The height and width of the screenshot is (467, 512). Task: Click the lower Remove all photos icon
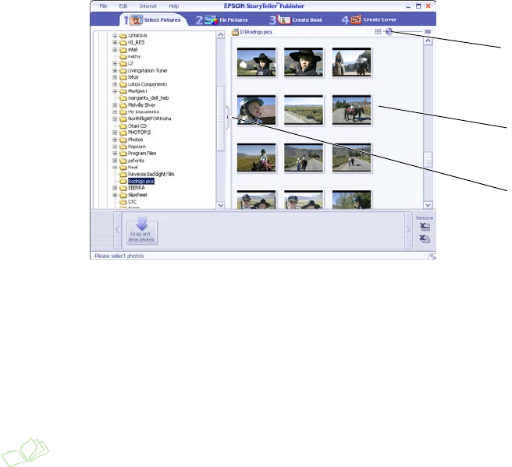click(x=425, y=239)
